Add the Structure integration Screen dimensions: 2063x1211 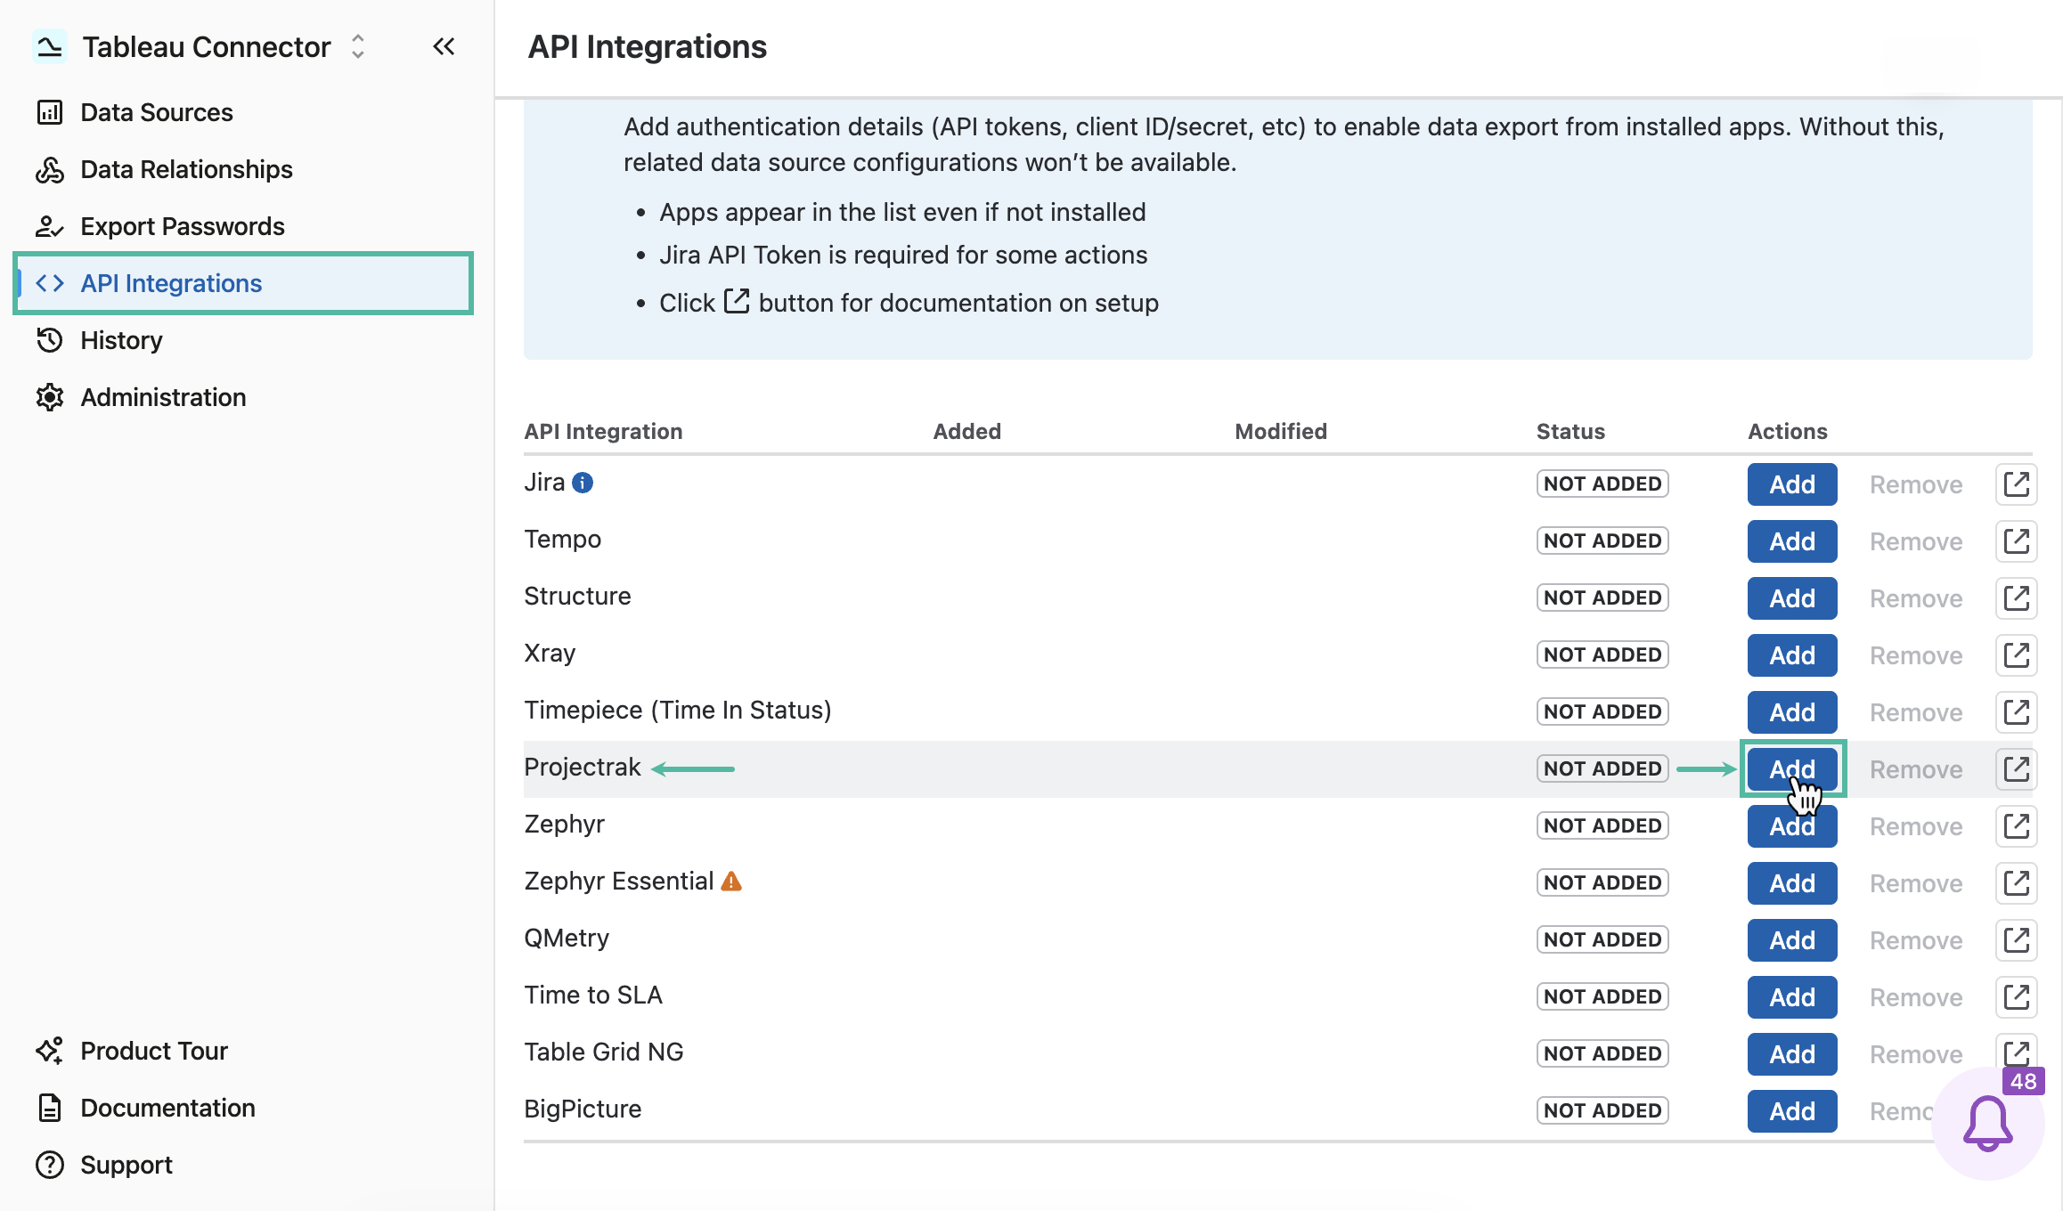pos(1792,598)
